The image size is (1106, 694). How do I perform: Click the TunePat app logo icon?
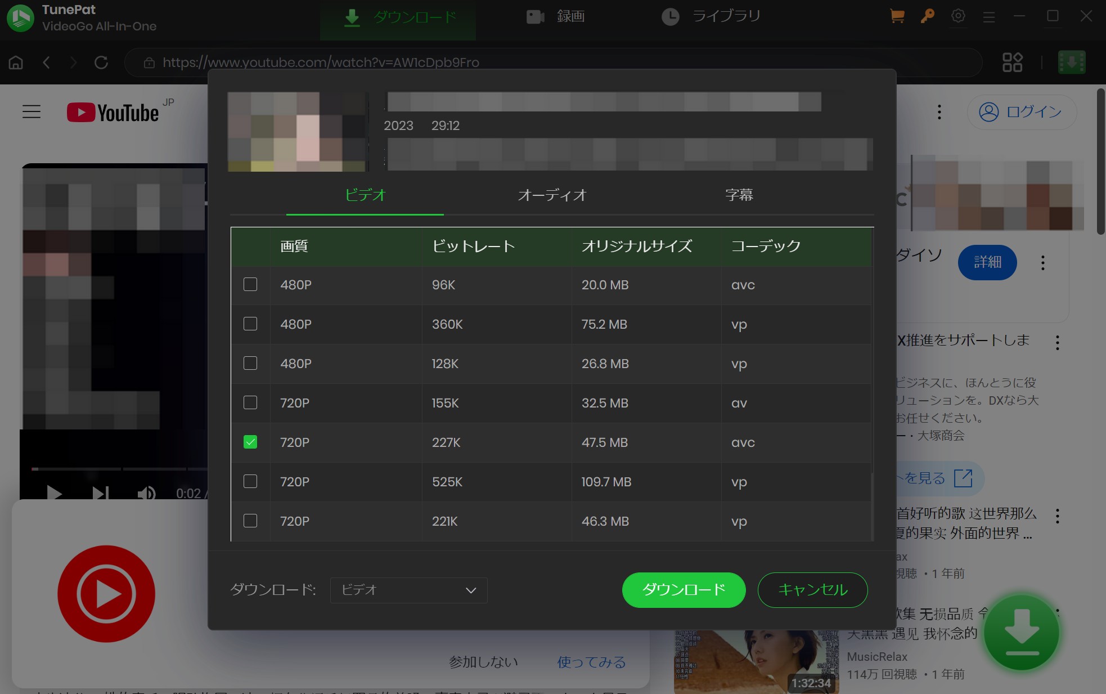click(x=21, y=17)
